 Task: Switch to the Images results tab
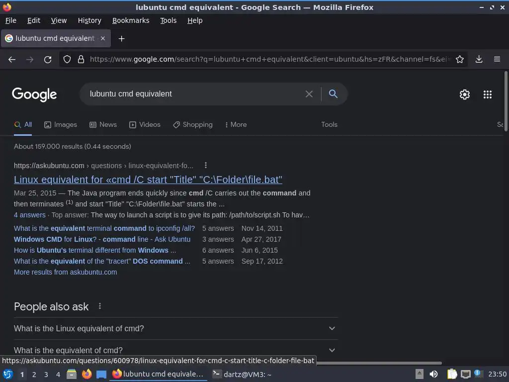click(x=61, y=125)
